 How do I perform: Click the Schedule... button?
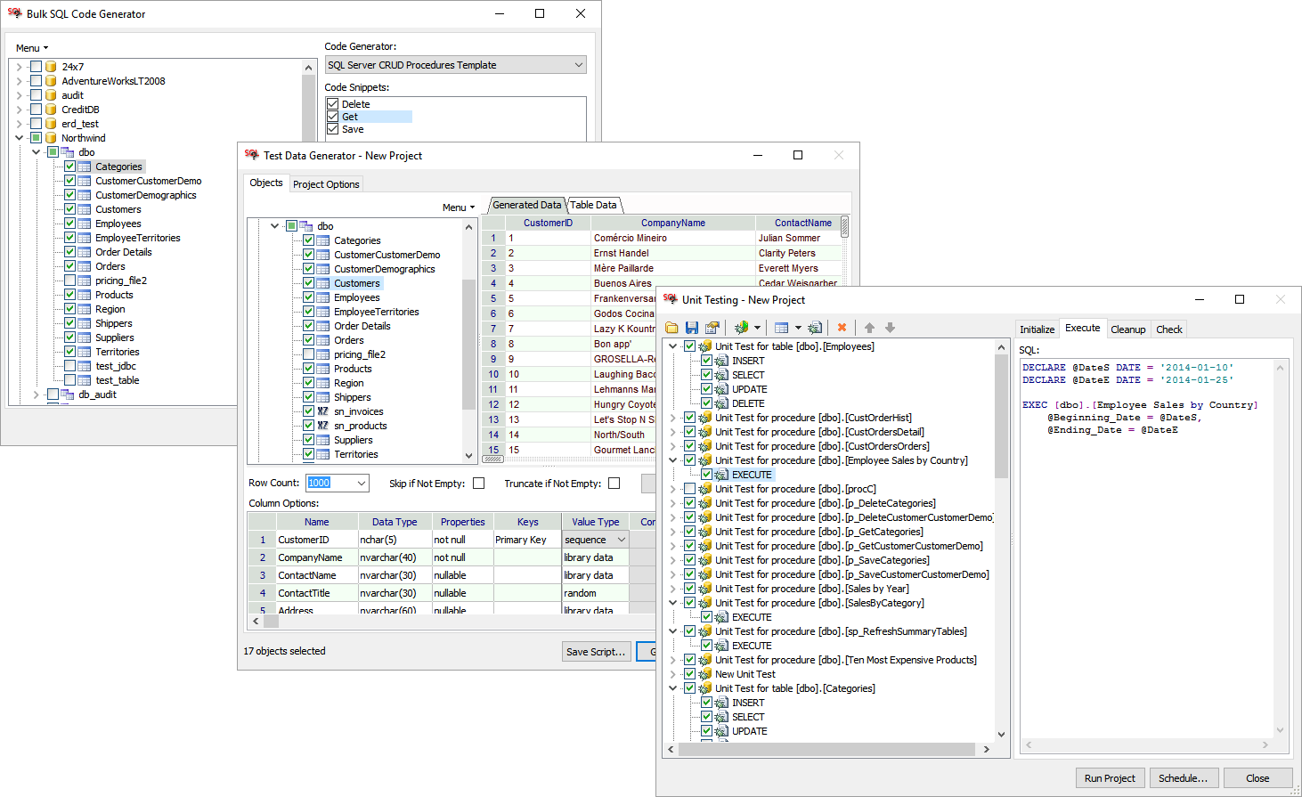click(x=1183, y=778)
